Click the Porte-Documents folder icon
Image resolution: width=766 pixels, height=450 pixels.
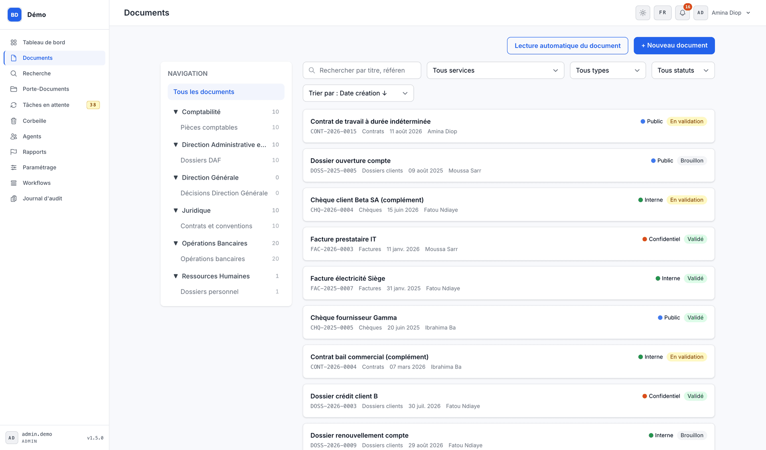point(14,89)
